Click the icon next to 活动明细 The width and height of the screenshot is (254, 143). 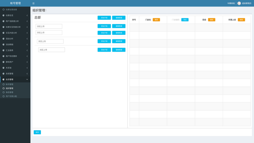point(3,44)
